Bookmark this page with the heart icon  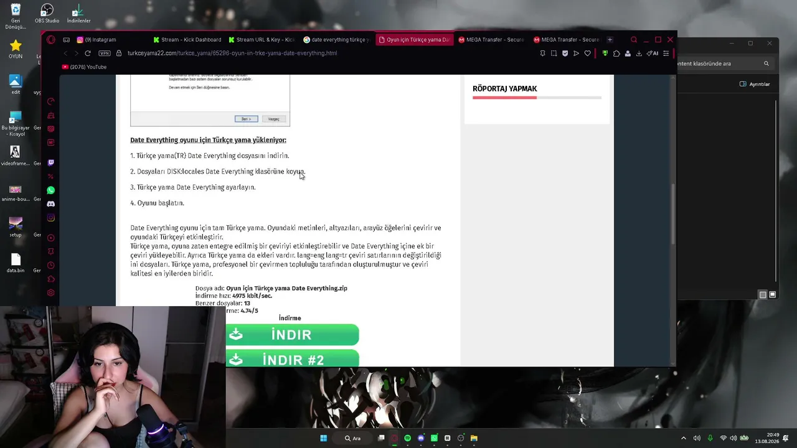pyautogui.click(x=587, y=54)
